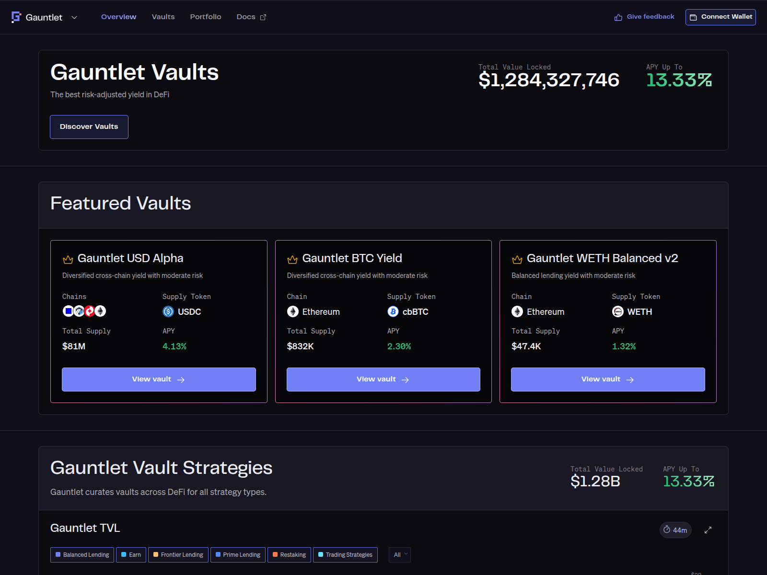This screenshot has width=767, height=575.
Task: Switch to the Vaults tab
Action: pos(163,17)
